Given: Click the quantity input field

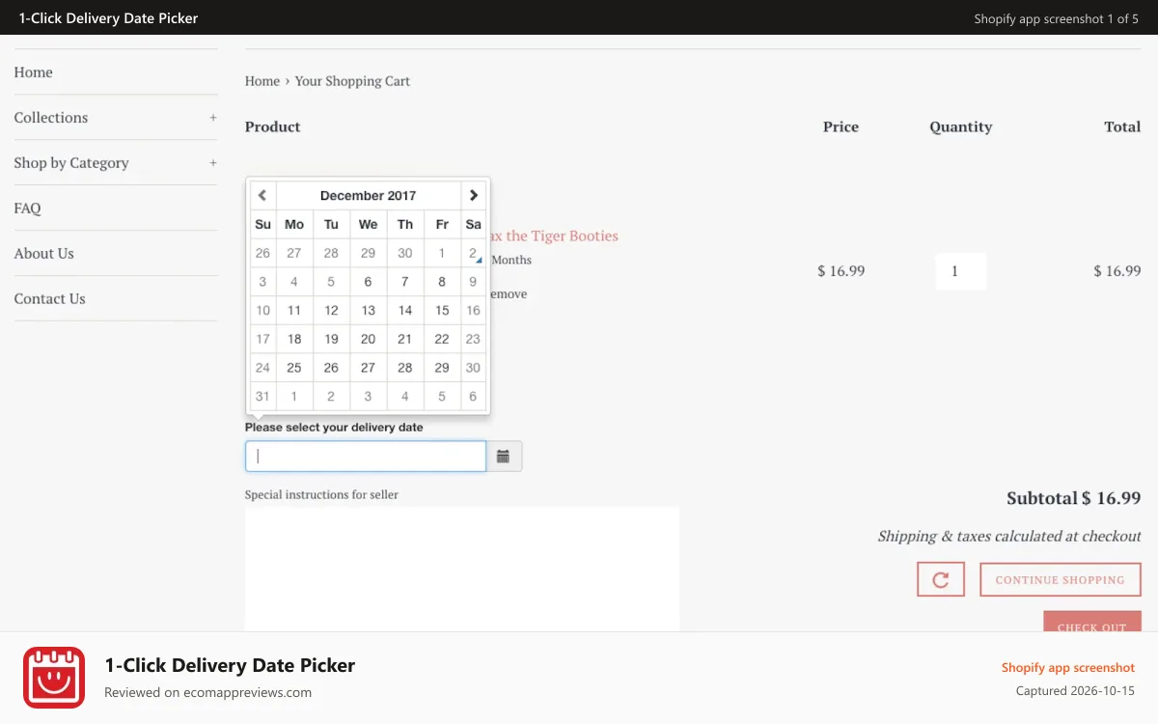Looking at the screenshot, I should 960,271.
